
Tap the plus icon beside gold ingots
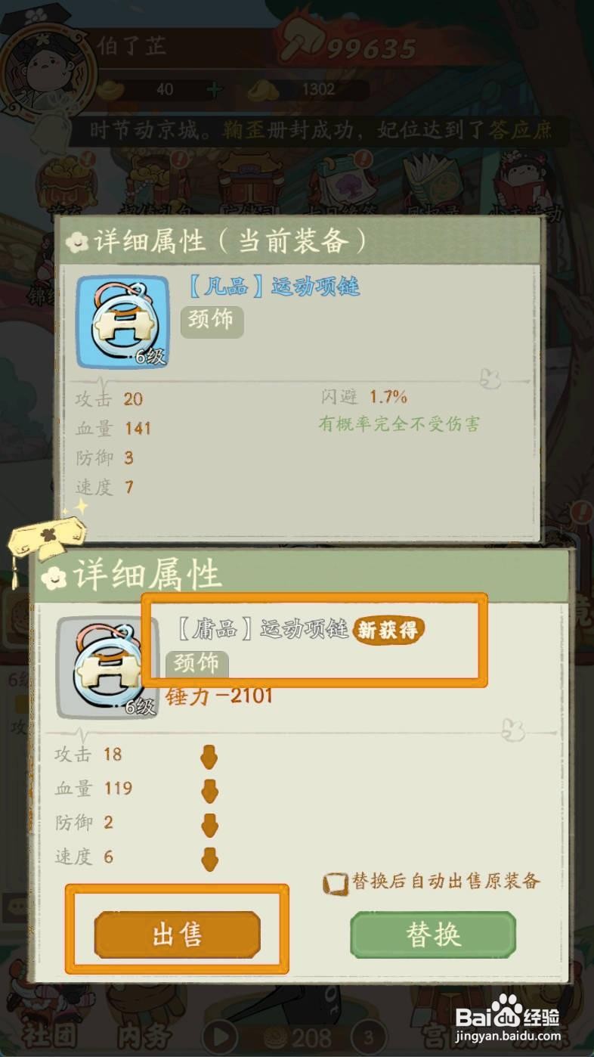pos(215,89)
